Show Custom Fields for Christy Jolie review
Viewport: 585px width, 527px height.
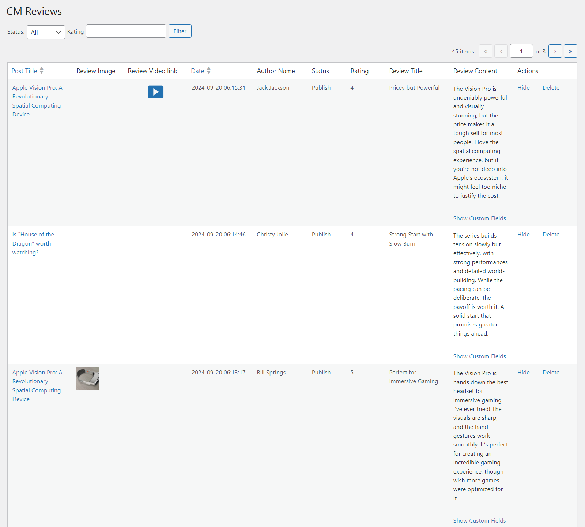pyautogui.click(x=480, y=356)
